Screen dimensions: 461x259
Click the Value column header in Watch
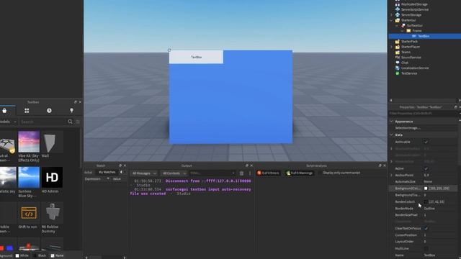[x=117, y=179]
